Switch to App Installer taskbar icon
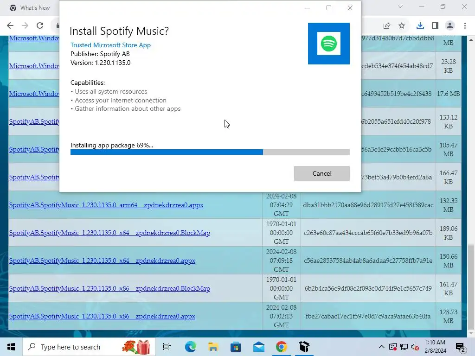This screenshot has width=475, height=356. [304, 347]
